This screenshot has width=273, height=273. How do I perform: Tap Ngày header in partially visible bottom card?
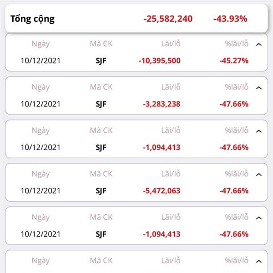[40, 261]
